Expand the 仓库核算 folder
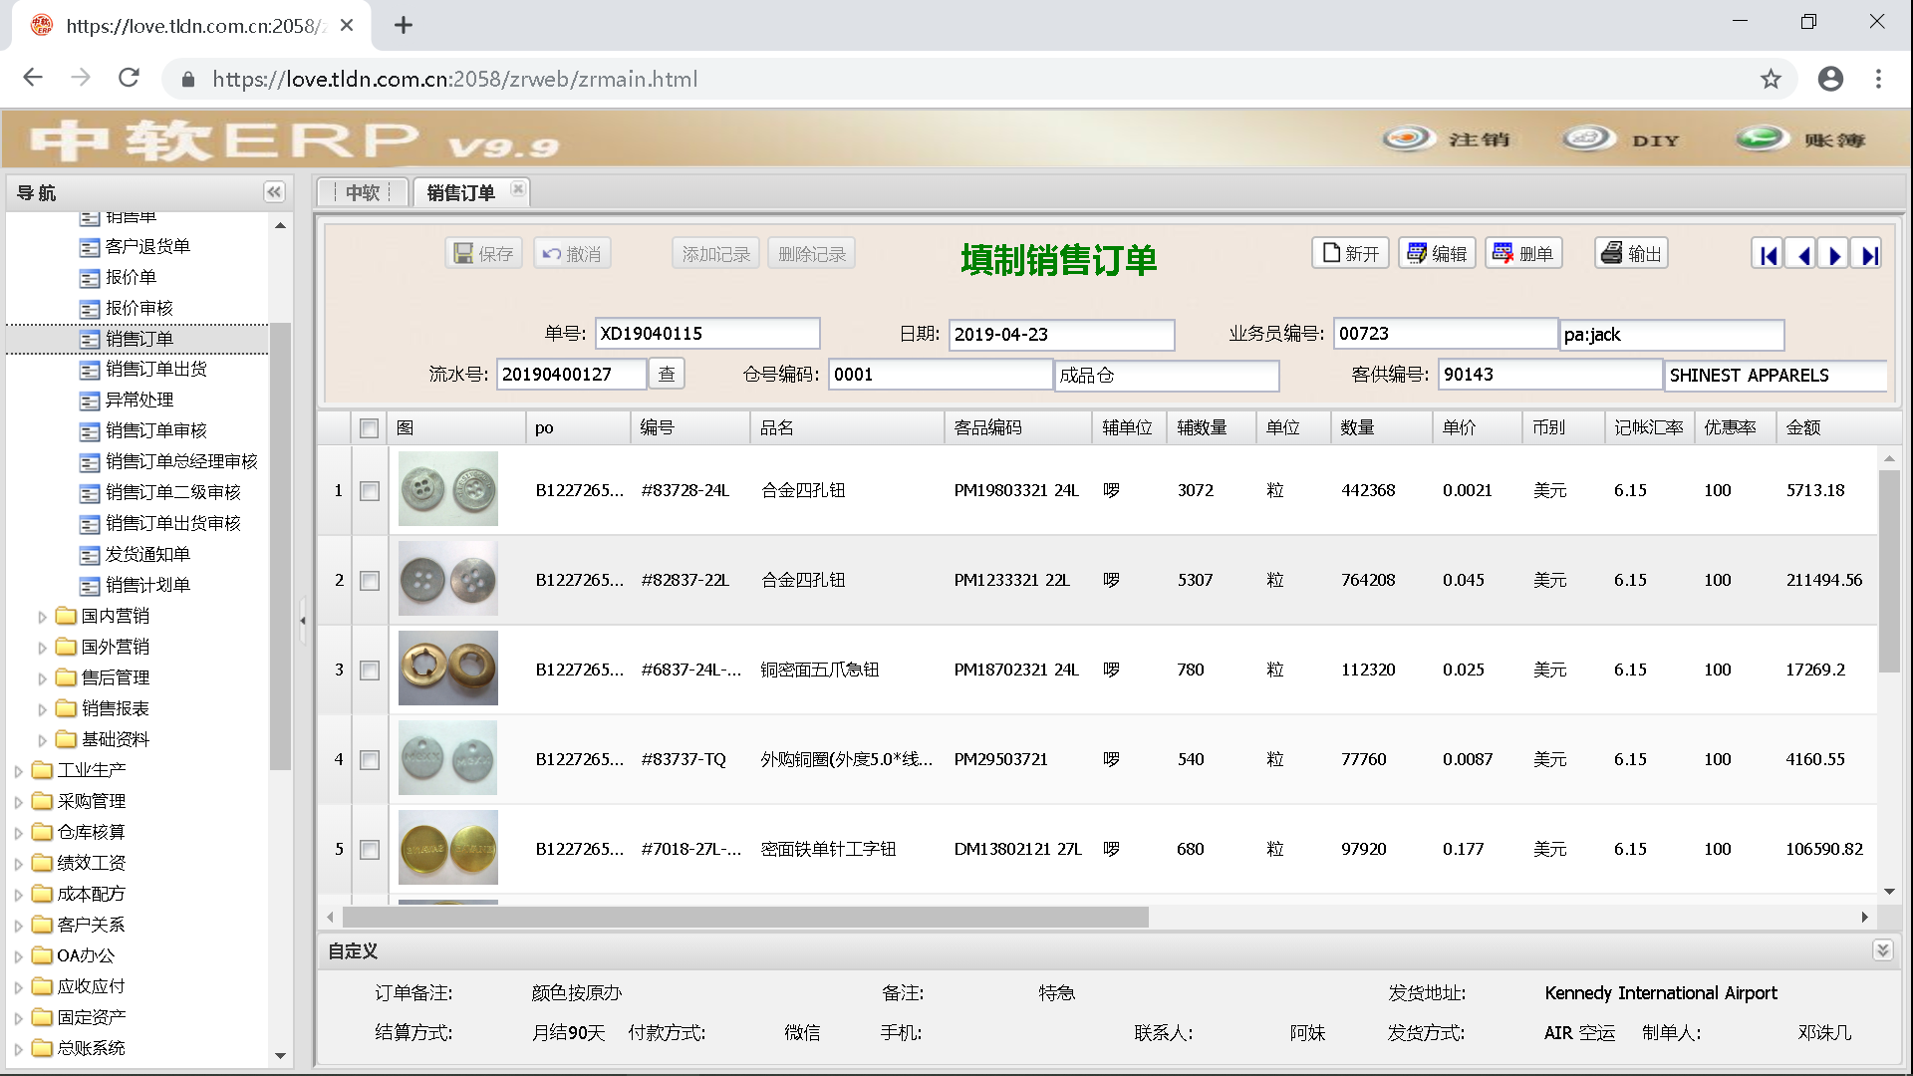This screenshot has width=1913, height=1076. 18,833
